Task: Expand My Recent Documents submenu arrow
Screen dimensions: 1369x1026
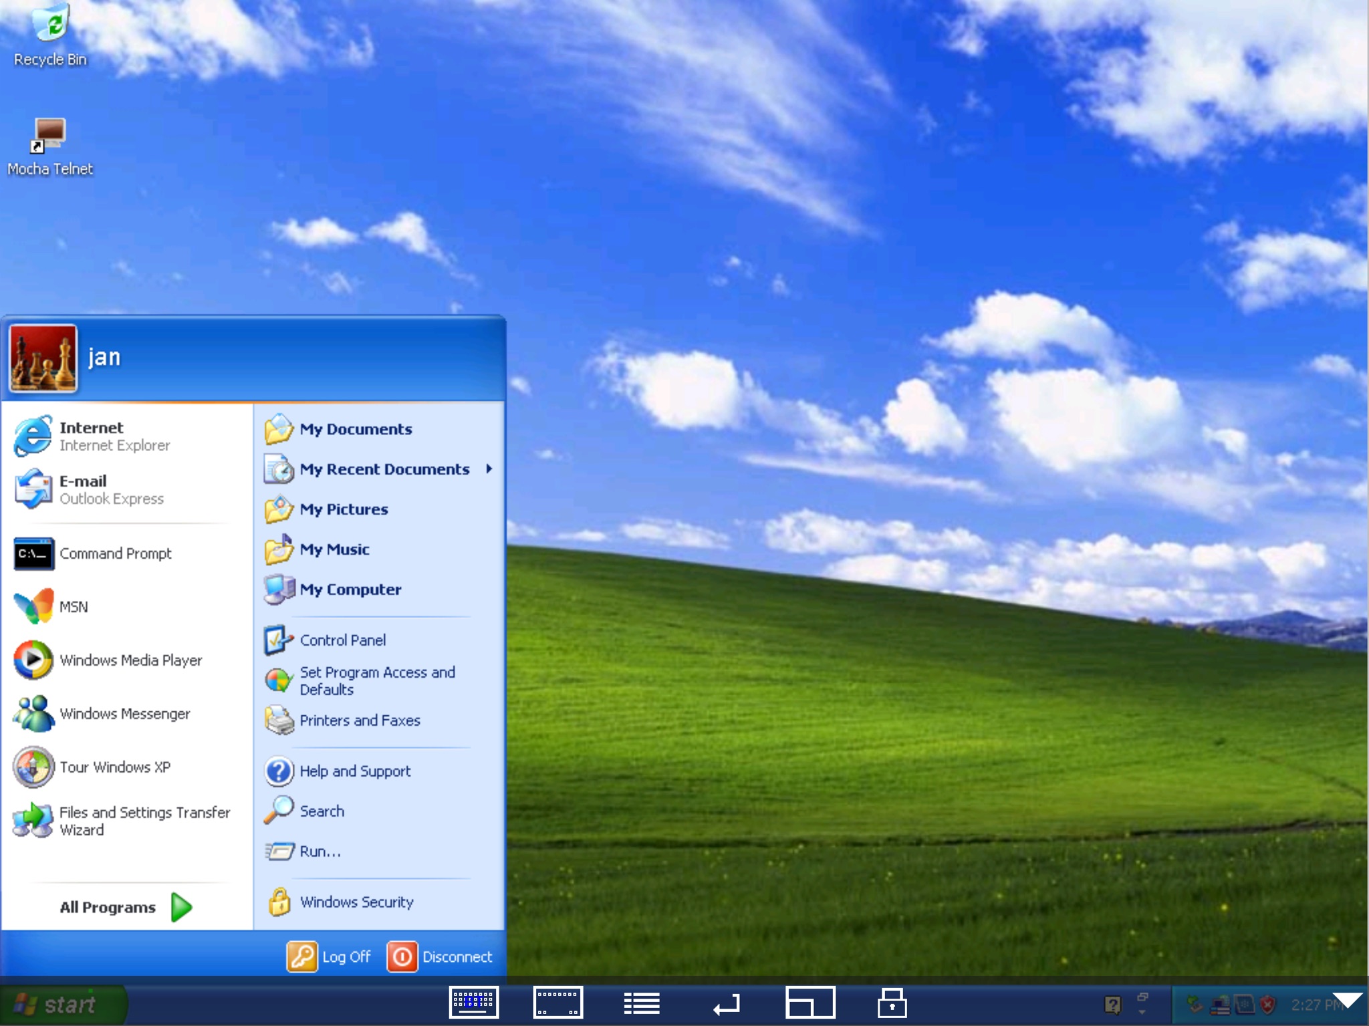Action: [489, 469]
